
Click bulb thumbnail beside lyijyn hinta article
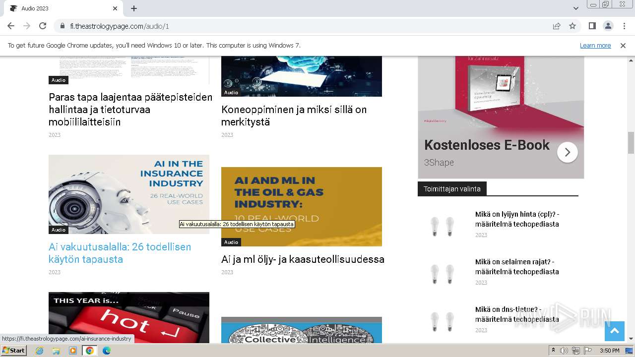pos(442,226)
